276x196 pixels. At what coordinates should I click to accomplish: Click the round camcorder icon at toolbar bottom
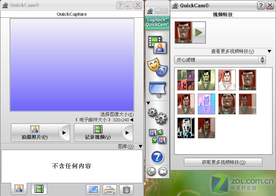tap(163, 172)
